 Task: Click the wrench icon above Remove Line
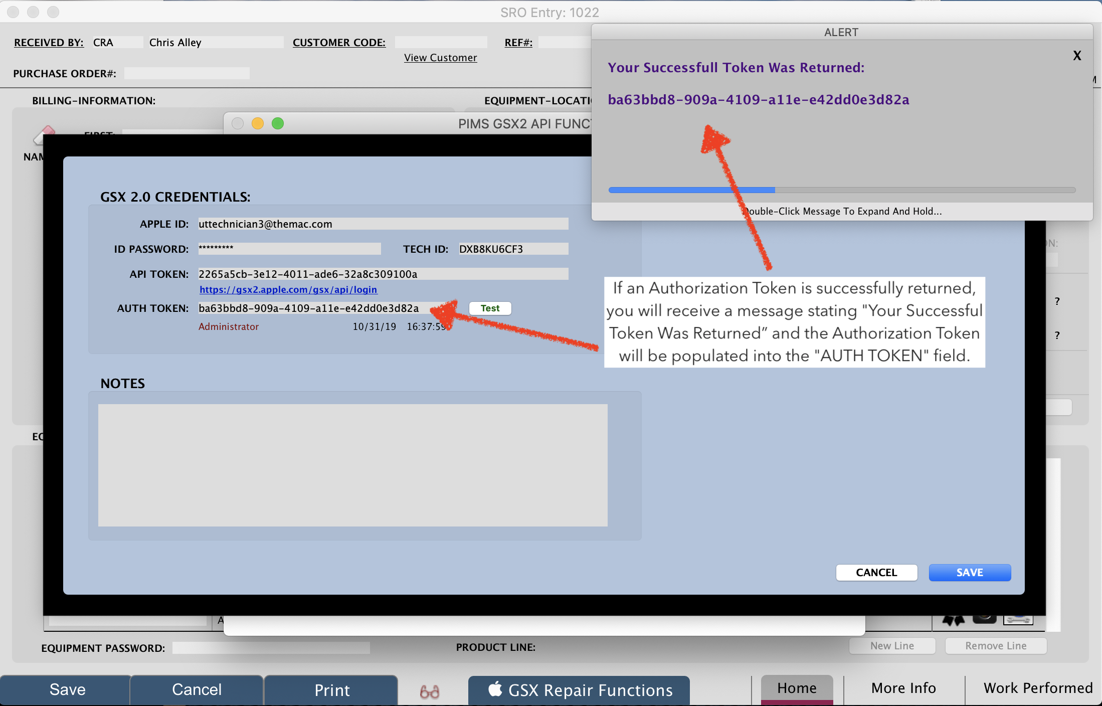(x=1018, y=620)
